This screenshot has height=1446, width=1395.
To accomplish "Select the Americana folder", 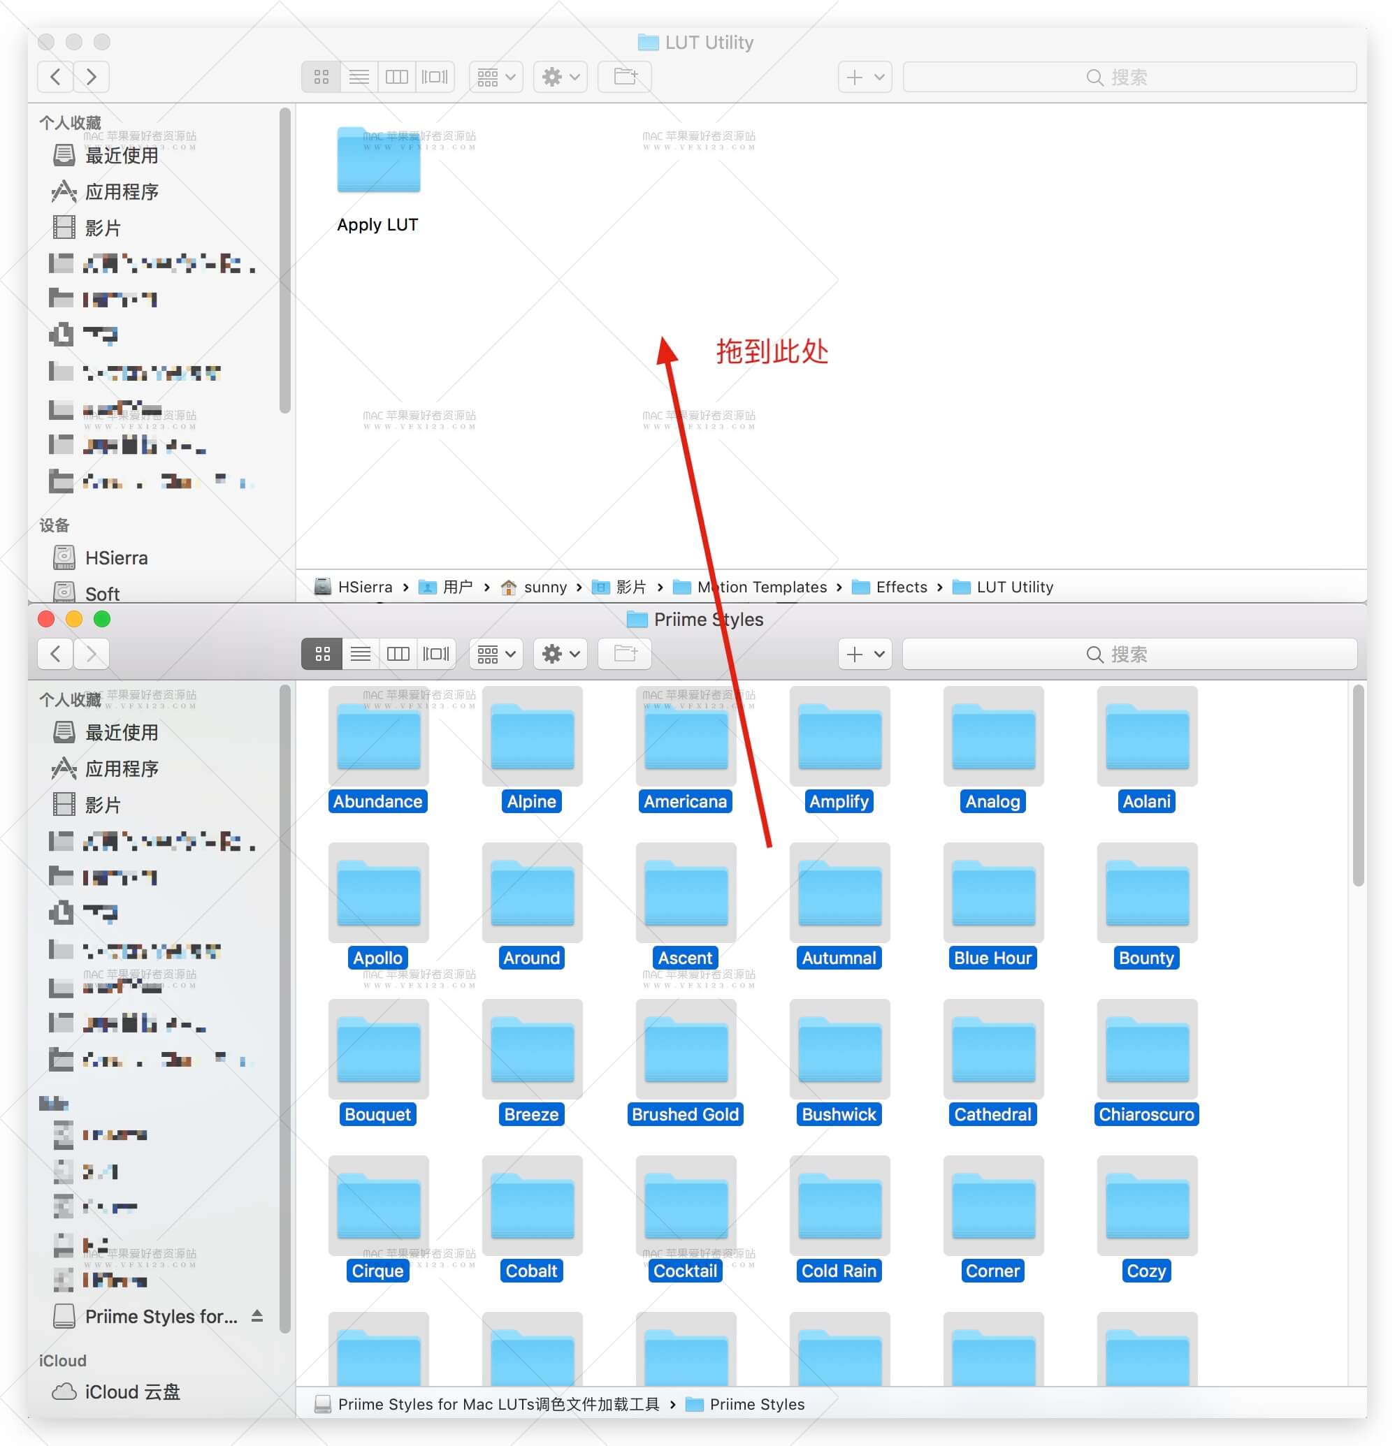I will pyautogui.click(x=686, y=738).
